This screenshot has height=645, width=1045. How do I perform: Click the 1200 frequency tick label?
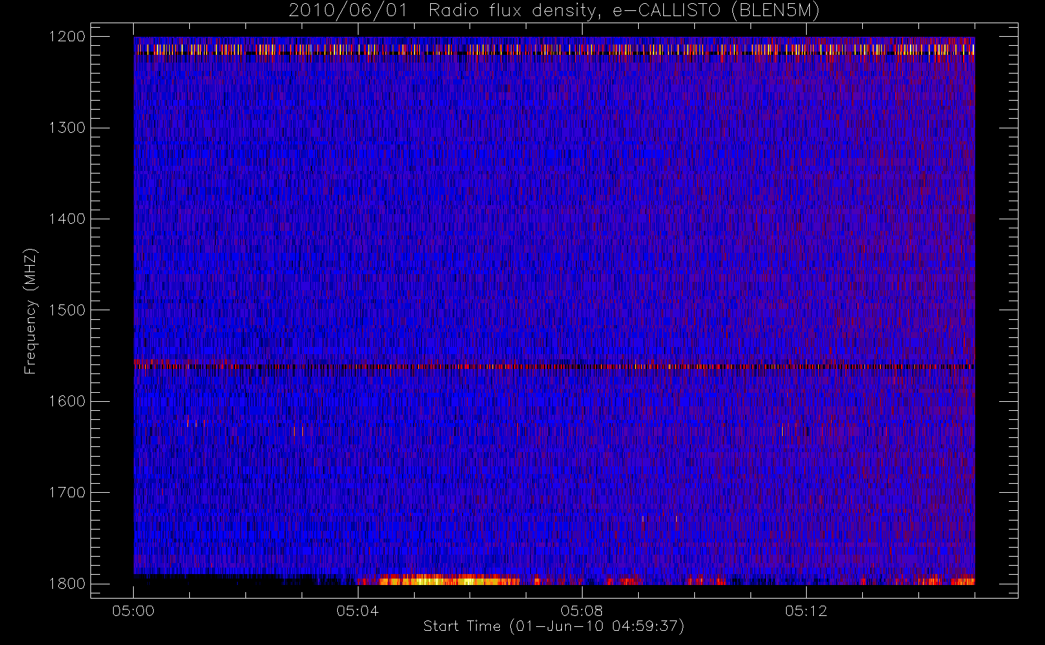pos(67,36)
